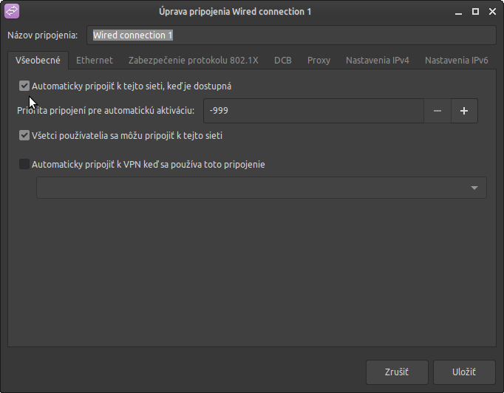Open the Zabezpečenie protokolu 802.1X tab
Image resolution: width=504 pixels, height=393 pixels.
[x=193, y=61]
